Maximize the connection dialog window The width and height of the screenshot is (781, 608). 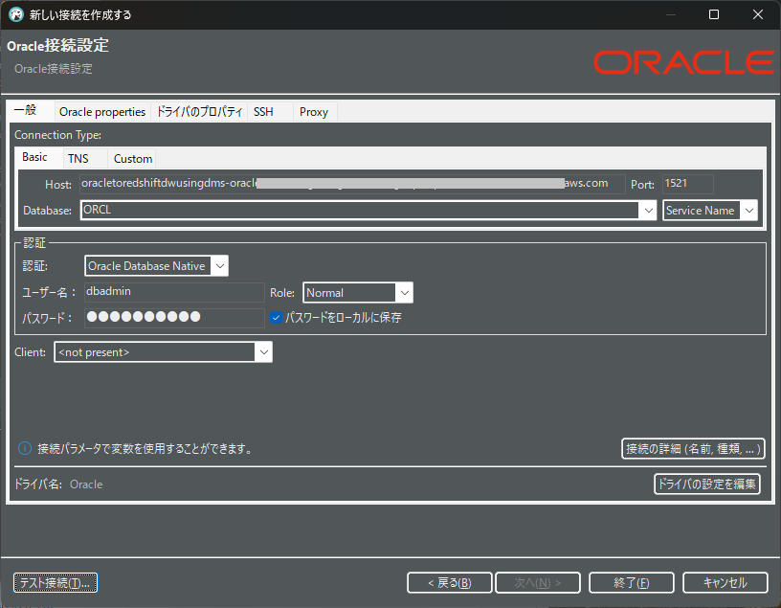click(x=714, y=14)
